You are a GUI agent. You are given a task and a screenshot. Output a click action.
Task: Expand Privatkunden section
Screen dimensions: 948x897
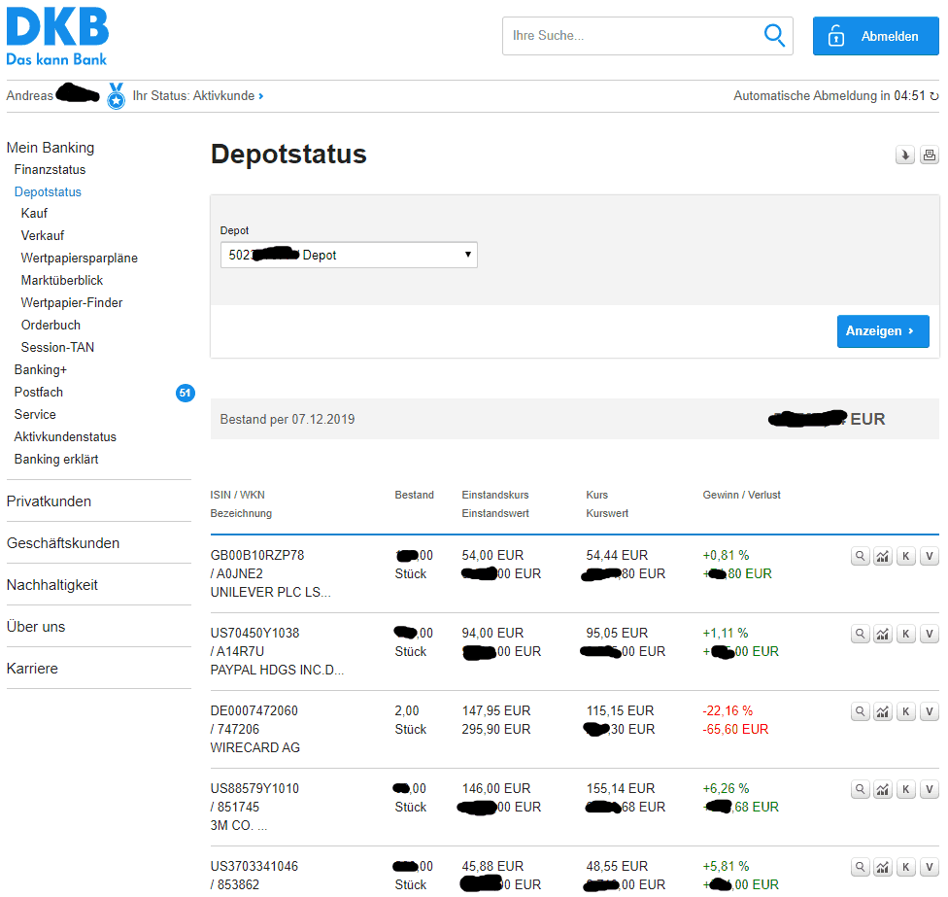click(x=49, y=501)
